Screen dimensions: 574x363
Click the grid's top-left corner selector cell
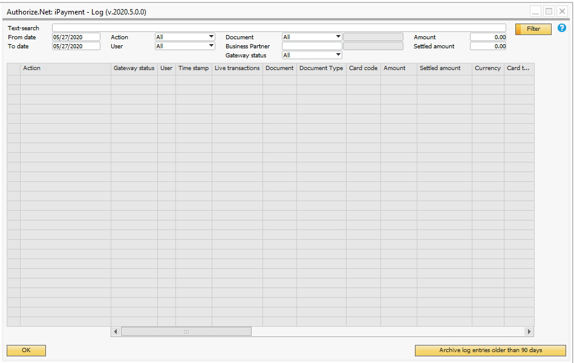click(13, 68)
